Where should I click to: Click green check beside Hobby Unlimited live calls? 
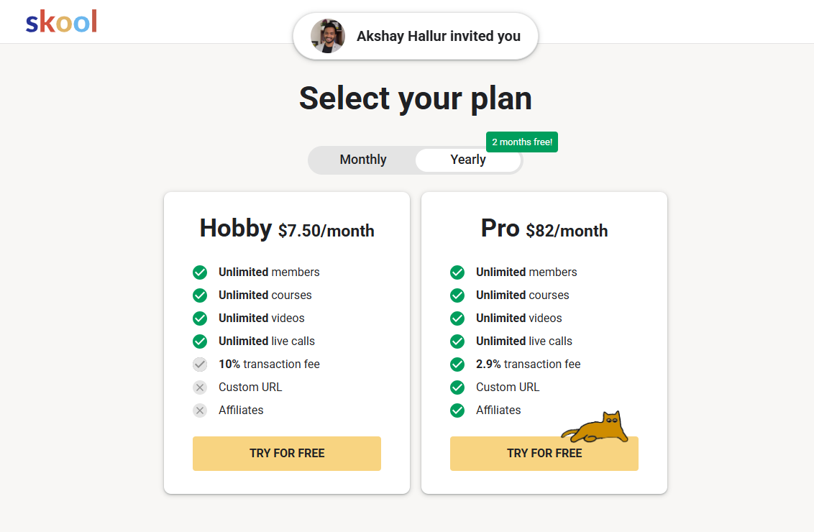click(x=200, y=341)
